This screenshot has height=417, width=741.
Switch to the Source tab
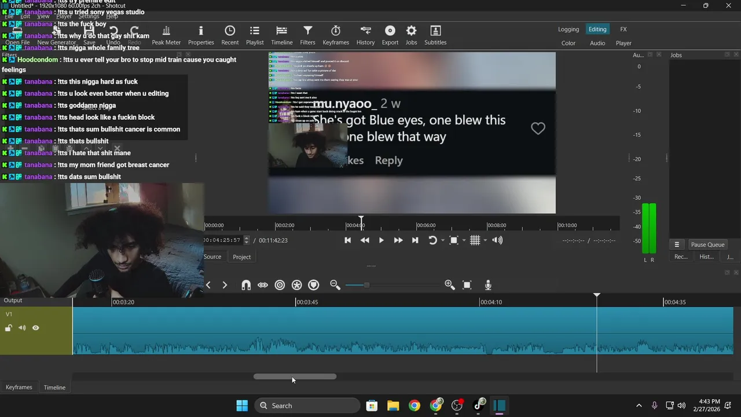[x=212, y=257]
